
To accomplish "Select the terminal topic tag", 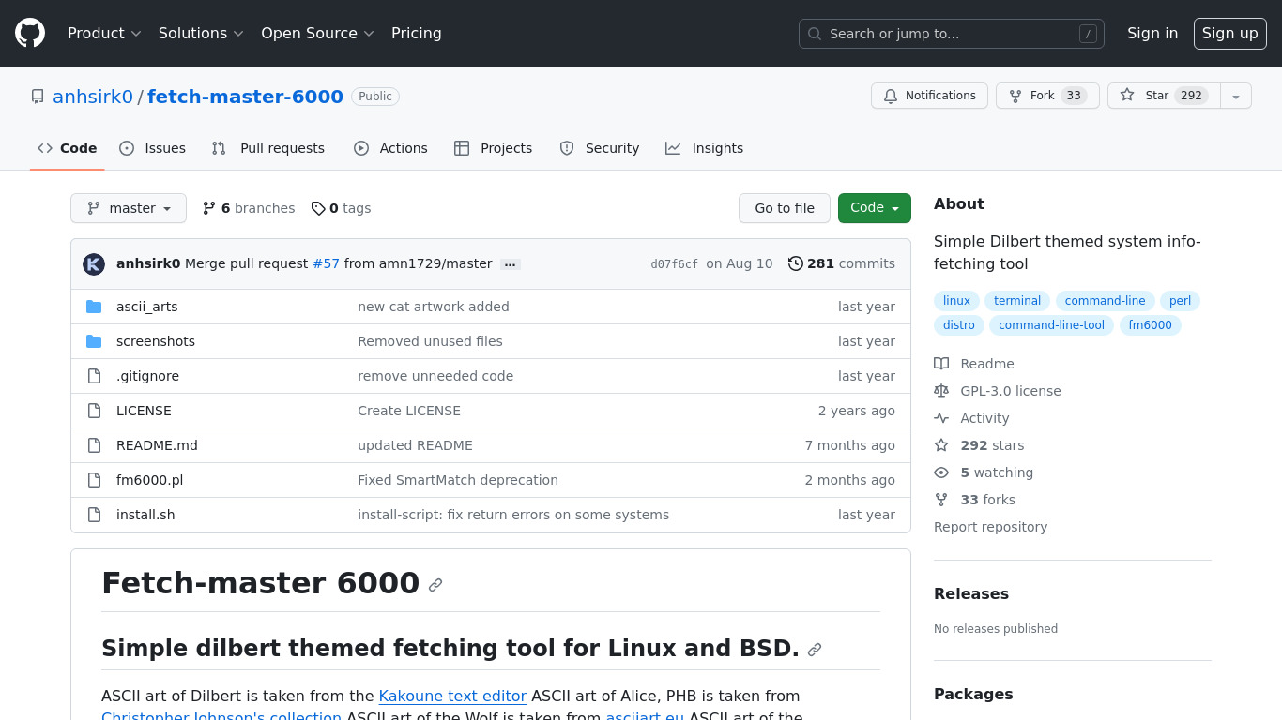I will 1017,301.
